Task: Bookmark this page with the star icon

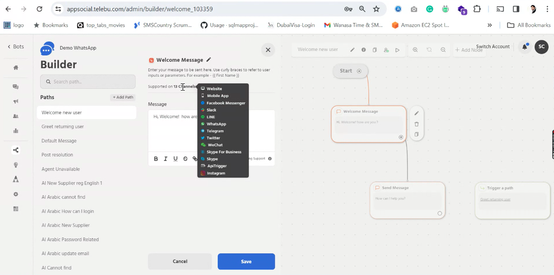Action: pos(376,9)
